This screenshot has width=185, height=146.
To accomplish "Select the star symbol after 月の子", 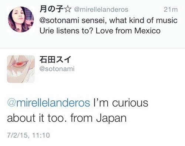I will pos(68,10).
